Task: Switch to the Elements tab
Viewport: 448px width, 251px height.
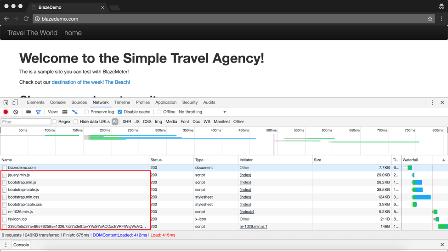Action: click(x=36, y=103)
